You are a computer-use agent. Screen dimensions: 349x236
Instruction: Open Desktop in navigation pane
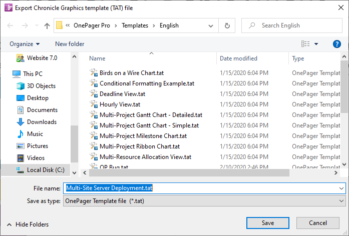click(33, 98)
